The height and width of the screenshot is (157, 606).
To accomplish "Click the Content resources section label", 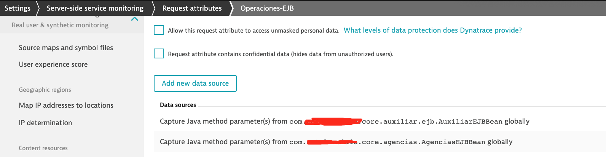I will [x=43, y=148].
